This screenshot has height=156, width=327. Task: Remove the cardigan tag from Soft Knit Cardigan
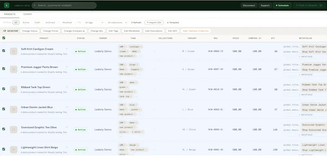(141, 47)
